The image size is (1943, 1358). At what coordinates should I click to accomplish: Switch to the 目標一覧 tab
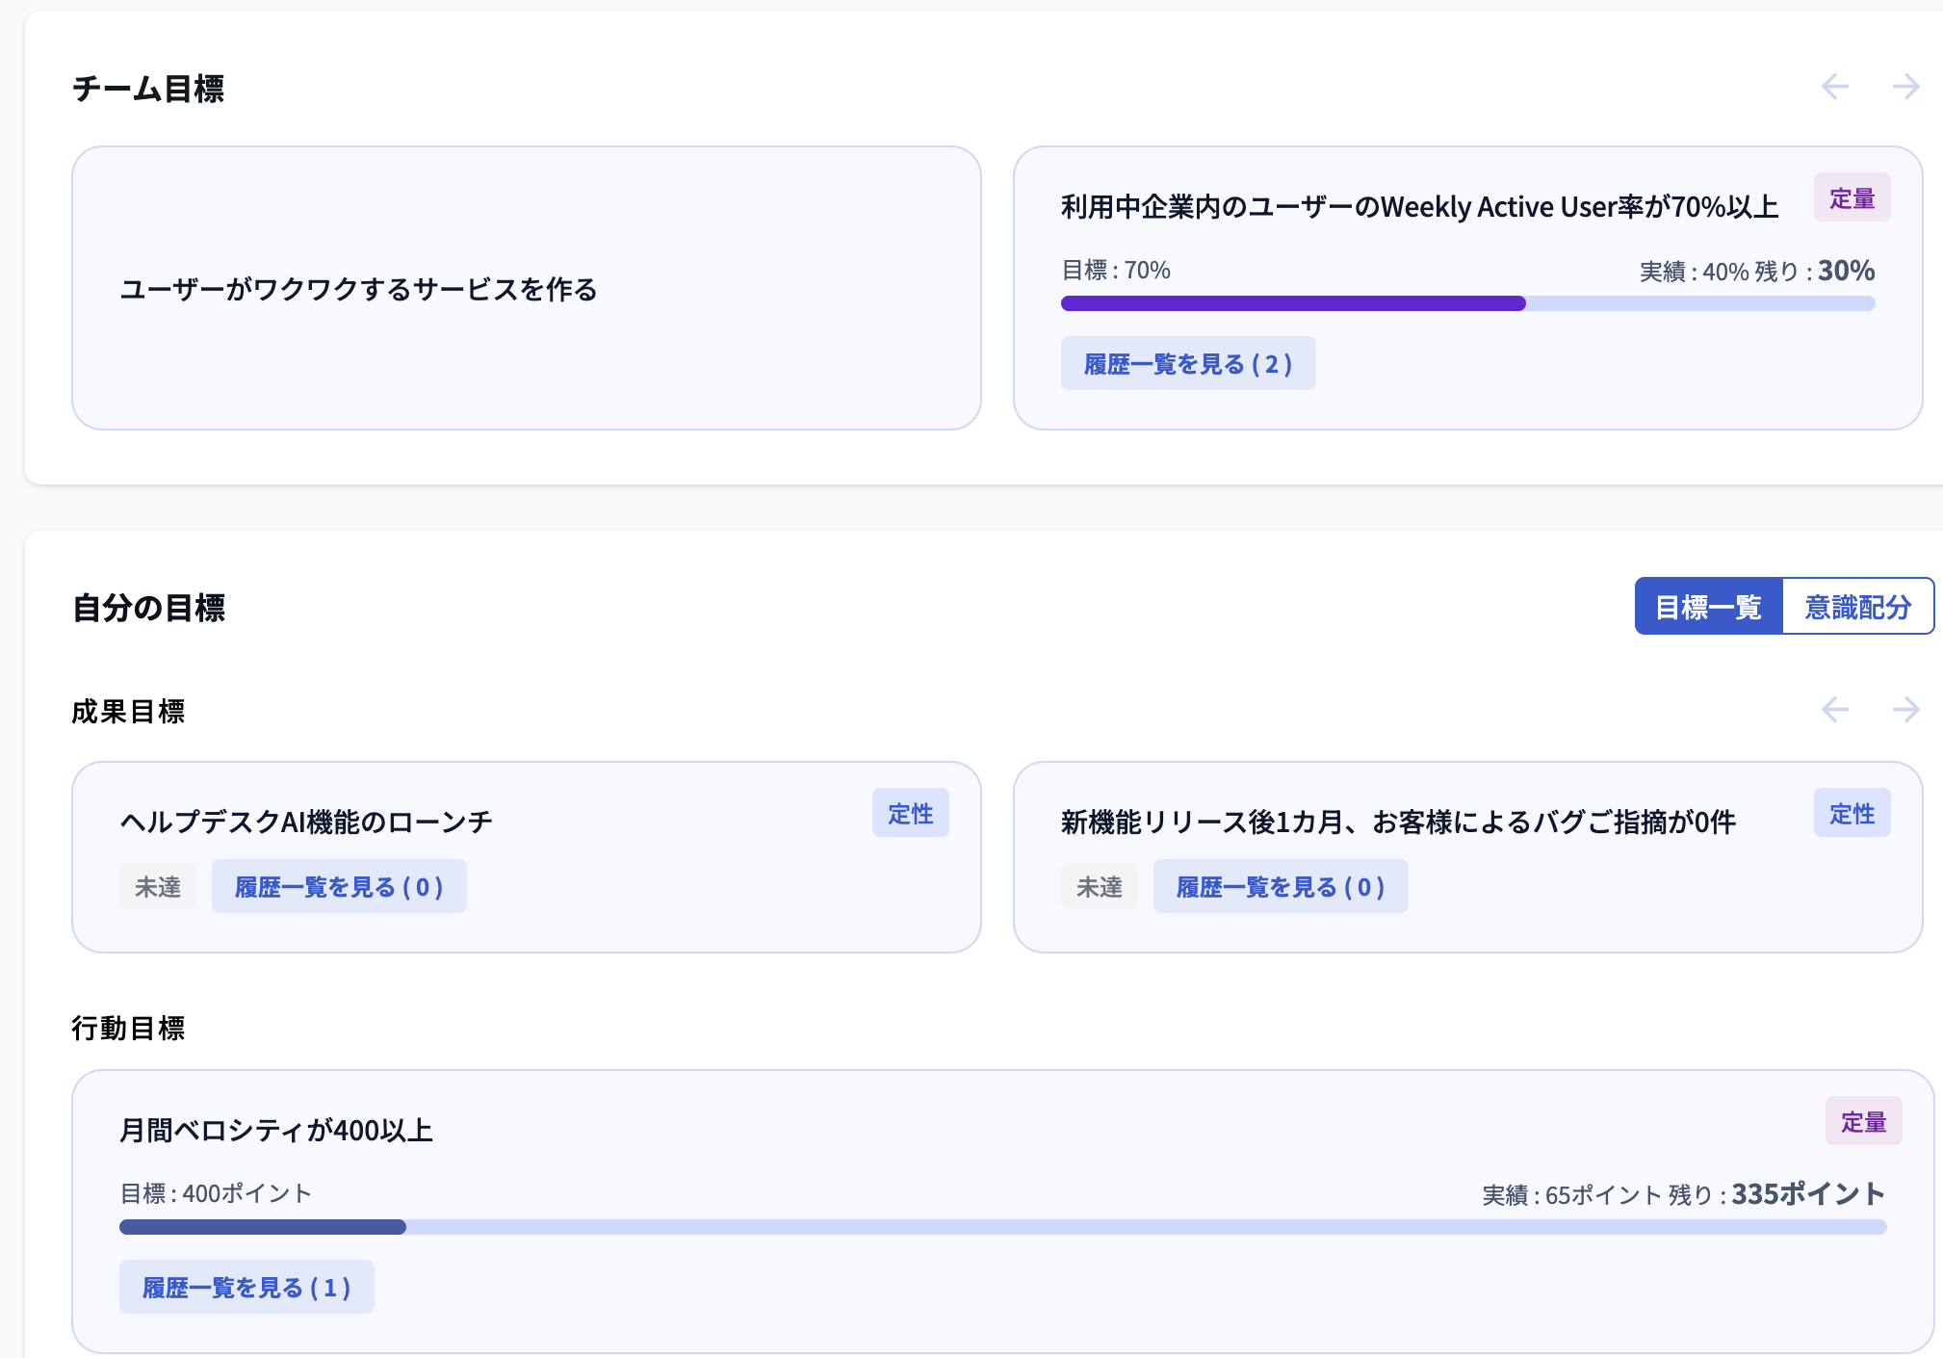click(1708, 607)
